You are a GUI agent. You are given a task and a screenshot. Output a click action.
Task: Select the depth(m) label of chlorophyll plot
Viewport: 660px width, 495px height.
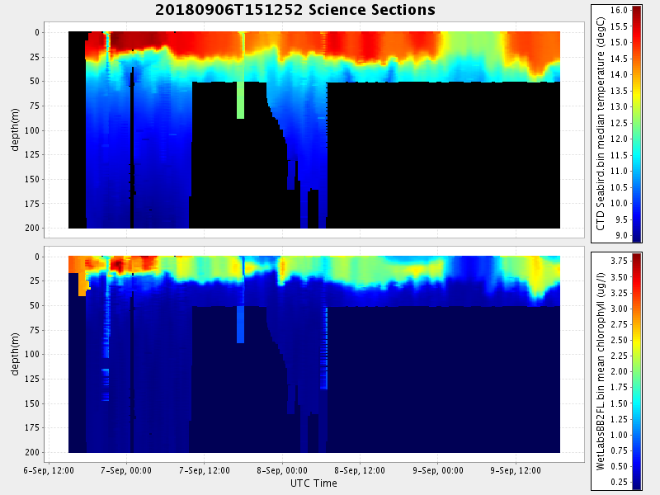[15, 355]
